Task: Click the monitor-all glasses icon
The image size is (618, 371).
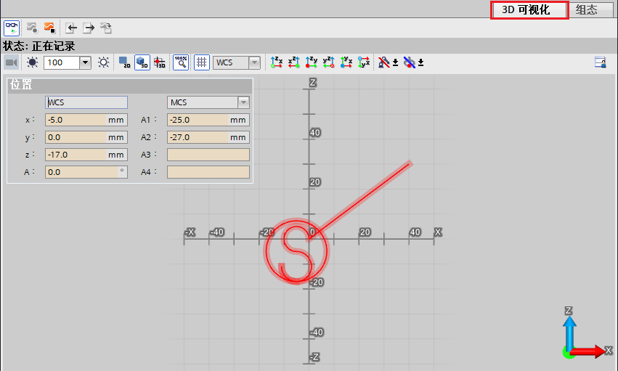Action: point(12,28)
